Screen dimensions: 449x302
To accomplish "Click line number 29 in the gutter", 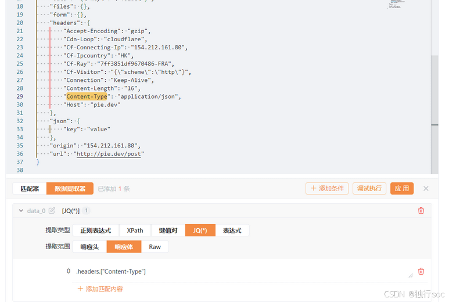I will pyautogui.click(x=20, y=96).
